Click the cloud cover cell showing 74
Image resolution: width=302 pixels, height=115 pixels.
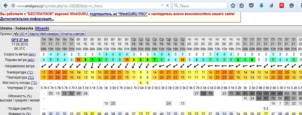64,93
